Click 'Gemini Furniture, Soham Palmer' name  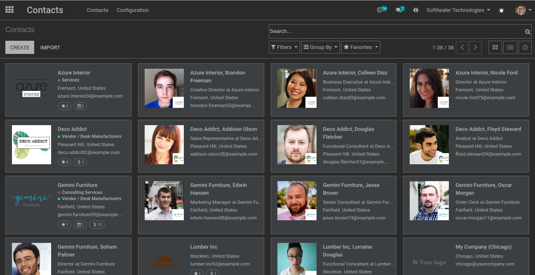[x=87, y=251]
